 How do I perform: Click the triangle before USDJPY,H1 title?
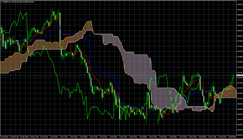[1, 2]
